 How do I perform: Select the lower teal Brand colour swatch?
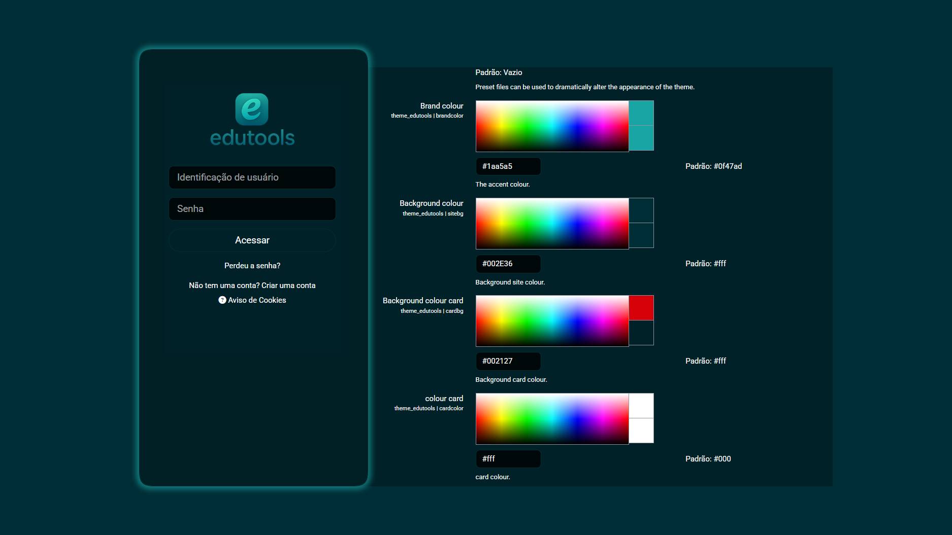point(641,138)
